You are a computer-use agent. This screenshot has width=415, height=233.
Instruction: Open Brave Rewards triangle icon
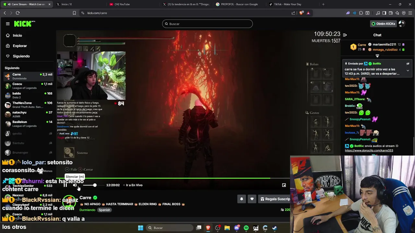308,13
